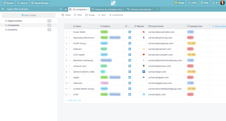Click contact@walmart.com email cell

click(x=166, y=49)
